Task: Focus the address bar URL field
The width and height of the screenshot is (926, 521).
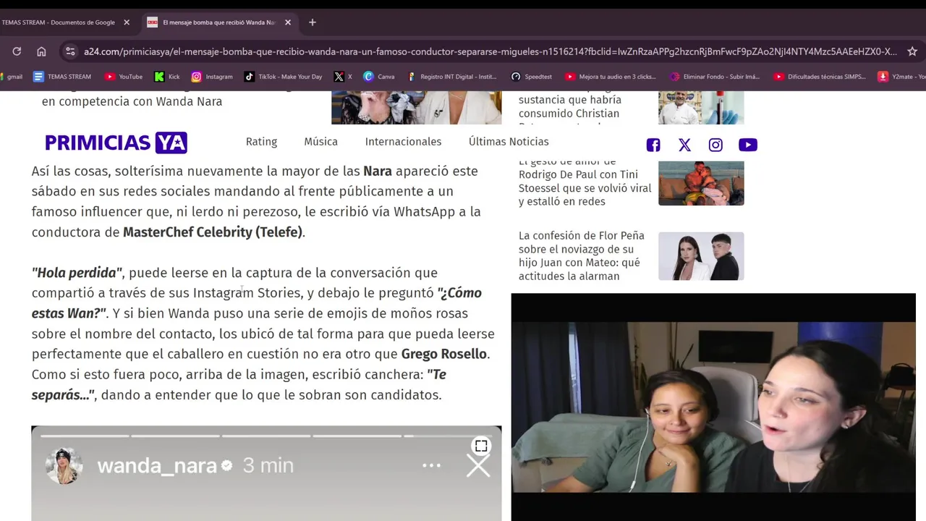Action: pos(490,51)
